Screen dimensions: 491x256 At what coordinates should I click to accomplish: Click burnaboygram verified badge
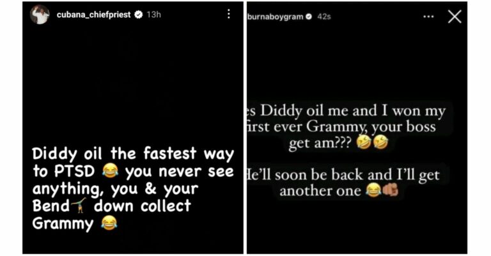point(309,17)
